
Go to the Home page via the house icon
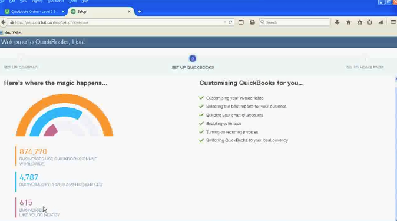tap(349, 22)
